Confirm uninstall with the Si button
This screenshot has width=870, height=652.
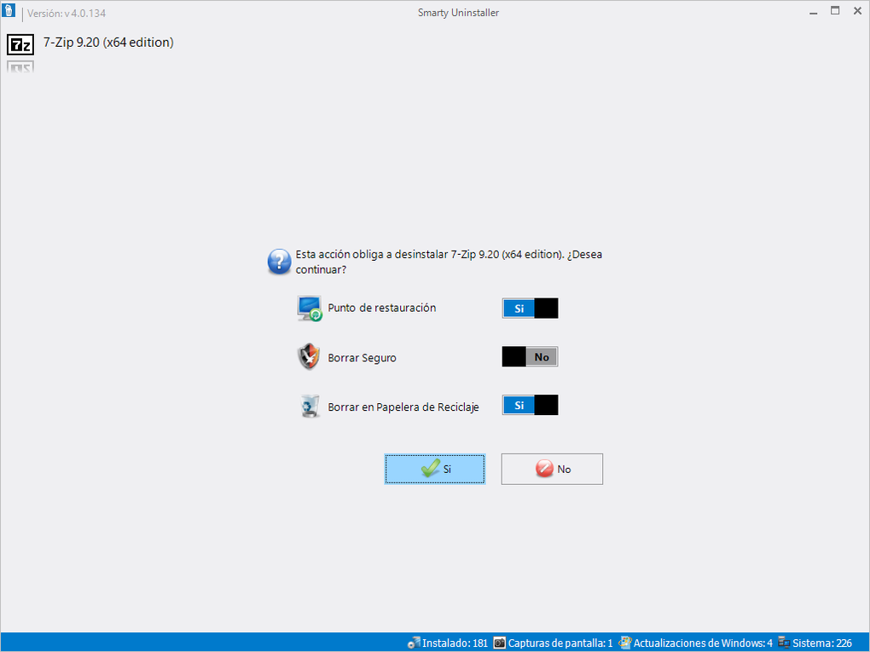pyautogui.click(x=434, y=469)
